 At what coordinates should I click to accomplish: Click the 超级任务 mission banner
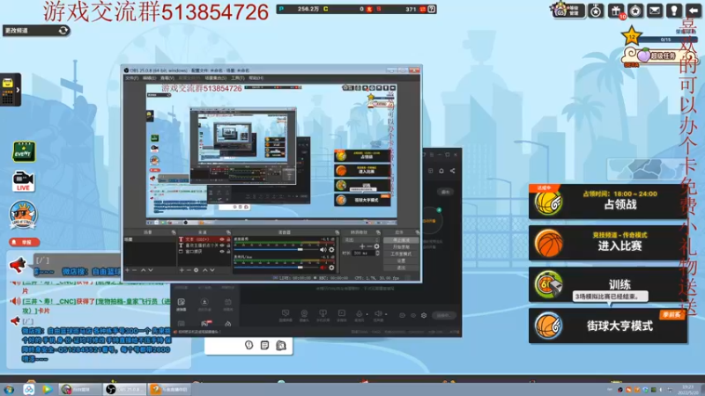(657, 55)
